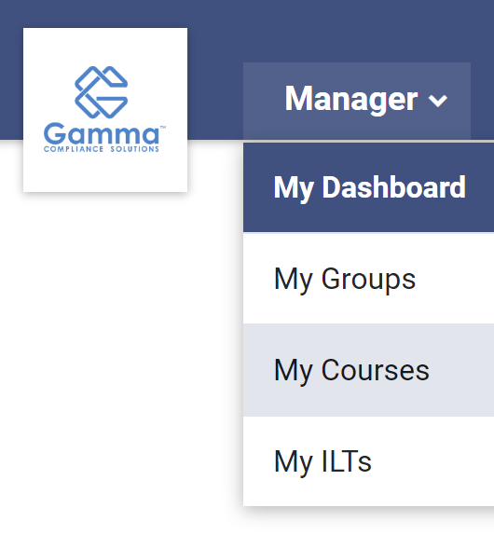Click the white Gamma logo card
Screen dimensions: 494x535
coord(105,110)
